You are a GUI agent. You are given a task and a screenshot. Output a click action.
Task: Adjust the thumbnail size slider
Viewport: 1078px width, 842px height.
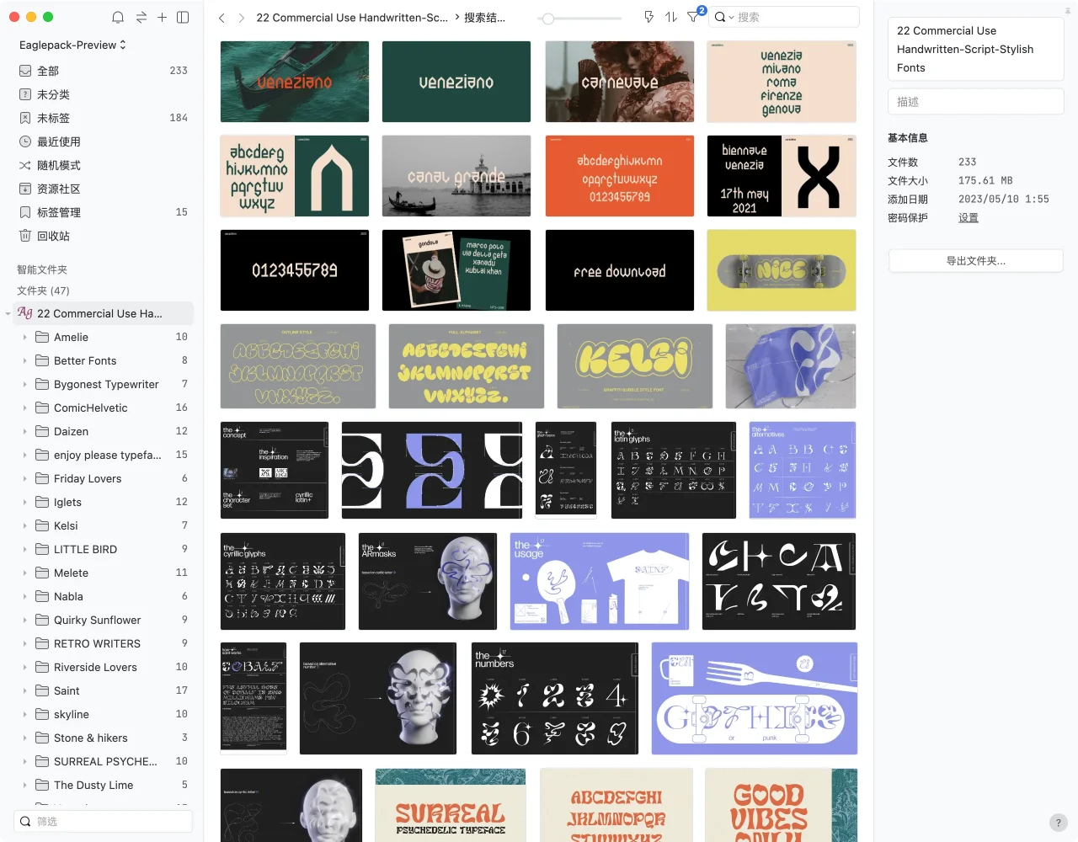pos(548,18)
